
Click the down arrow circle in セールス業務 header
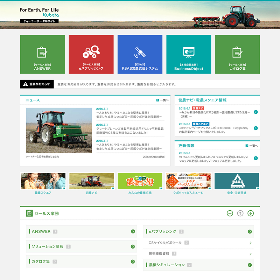pos(251,213)
